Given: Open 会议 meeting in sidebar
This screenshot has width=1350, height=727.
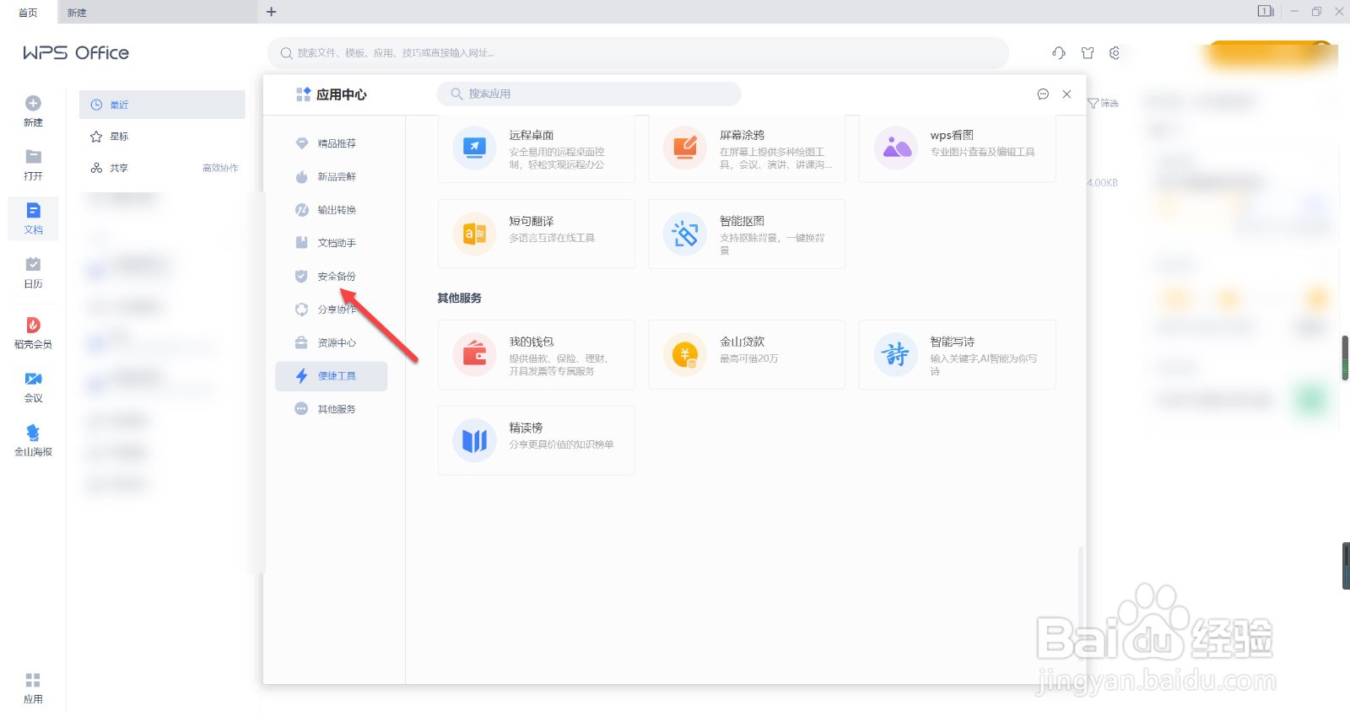Looking at the screenshot, I should pos(33,387).
